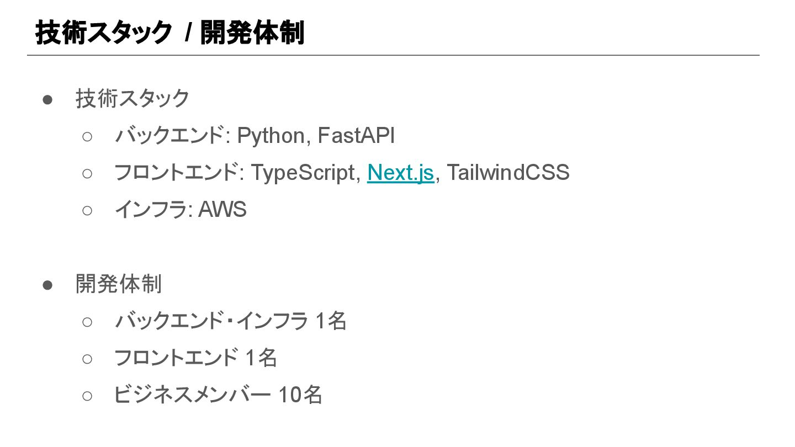Click the バックエンド: Python, FastAPI line
Image resolution: width=795 pixels, height=447 pixels.
[255, 136]
